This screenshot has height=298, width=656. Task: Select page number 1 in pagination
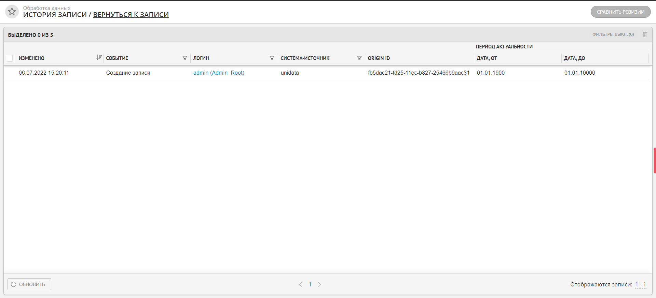[310, 284]
